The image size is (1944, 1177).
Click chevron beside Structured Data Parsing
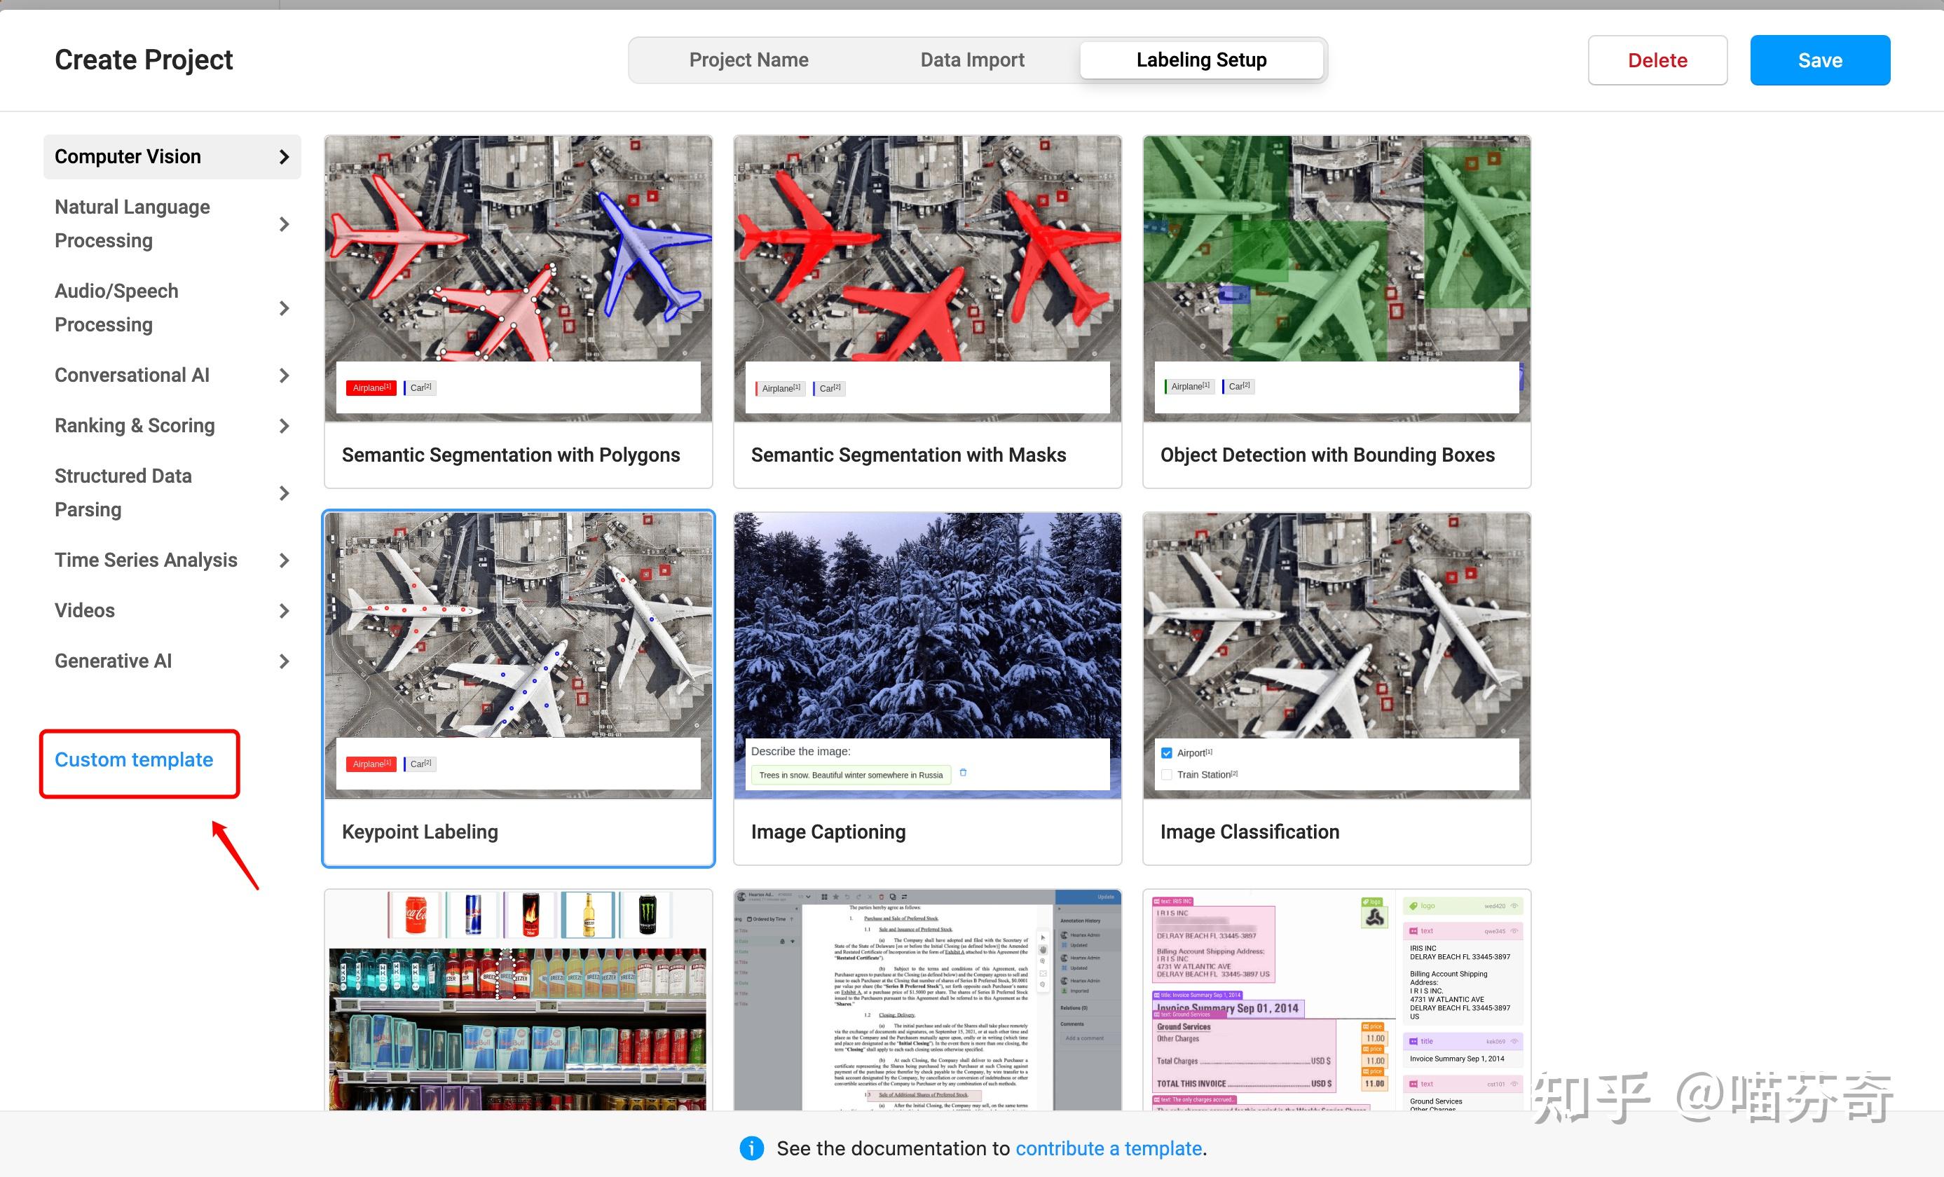click(284, 493)
